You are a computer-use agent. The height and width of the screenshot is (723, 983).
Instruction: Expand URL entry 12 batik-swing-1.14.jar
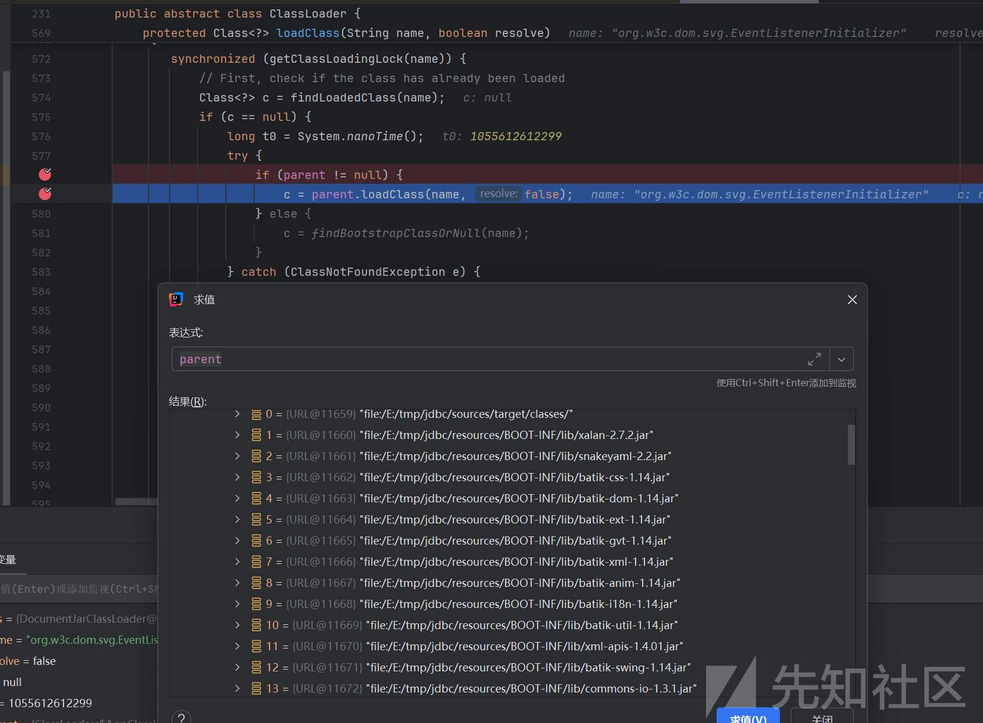(237, 667)
